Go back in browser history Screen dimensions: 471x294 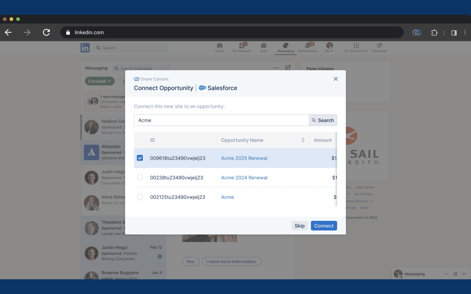(x=8, y=32)
